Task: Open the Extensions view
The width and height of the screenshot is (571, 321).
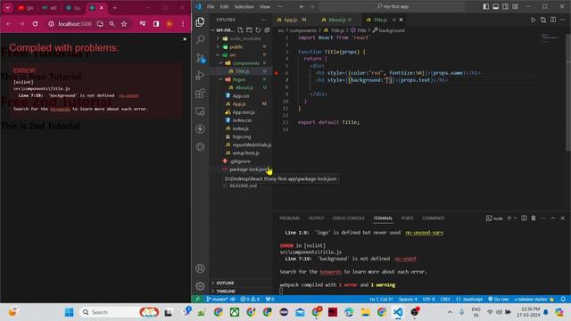Action: click(x=200, y=93)
